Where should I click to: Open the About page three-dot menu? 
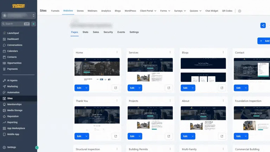pos(223,101)
